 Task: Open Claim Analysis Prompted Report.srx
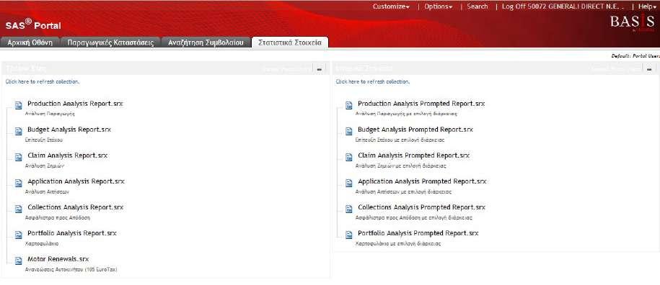tap(414, 155)
